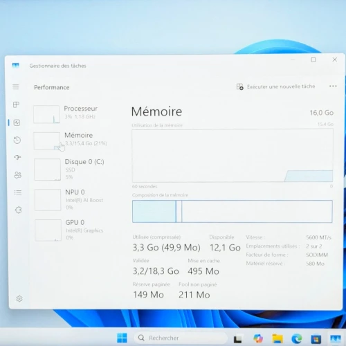Click Exécuter une nouvelle tâche
The height and width of the screenshot is (346, 346).
[x=276, y=86]
